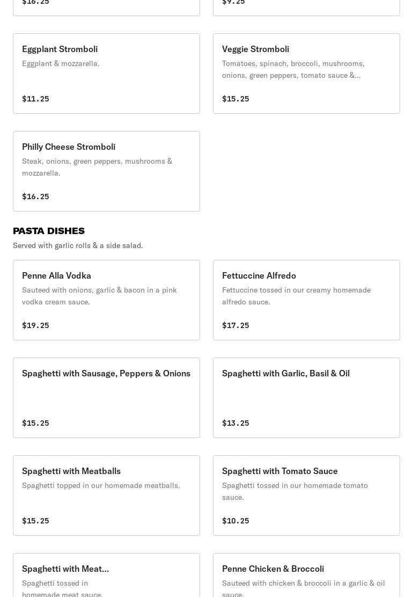Viewport: 413px width, 597px height.
Task: Click the Veggie Stromboli ingredients description
Action: [293, 69]
